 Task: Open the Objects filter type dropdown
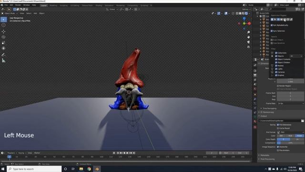(x=296, y=56)
